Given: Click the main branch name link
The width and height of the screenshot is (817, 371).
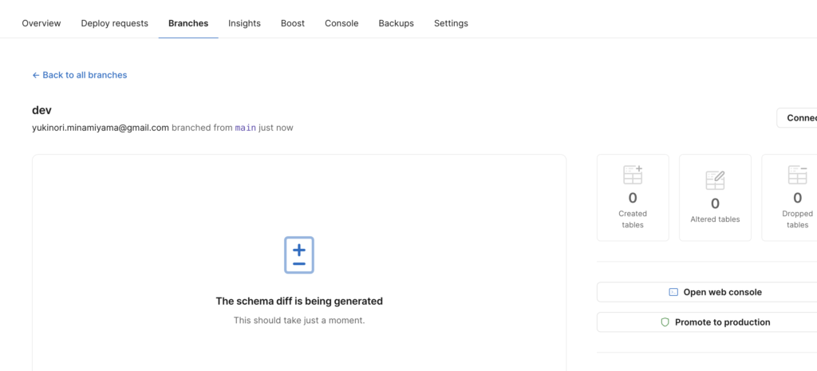Looking at the screenshot, I should coord(246,128).
